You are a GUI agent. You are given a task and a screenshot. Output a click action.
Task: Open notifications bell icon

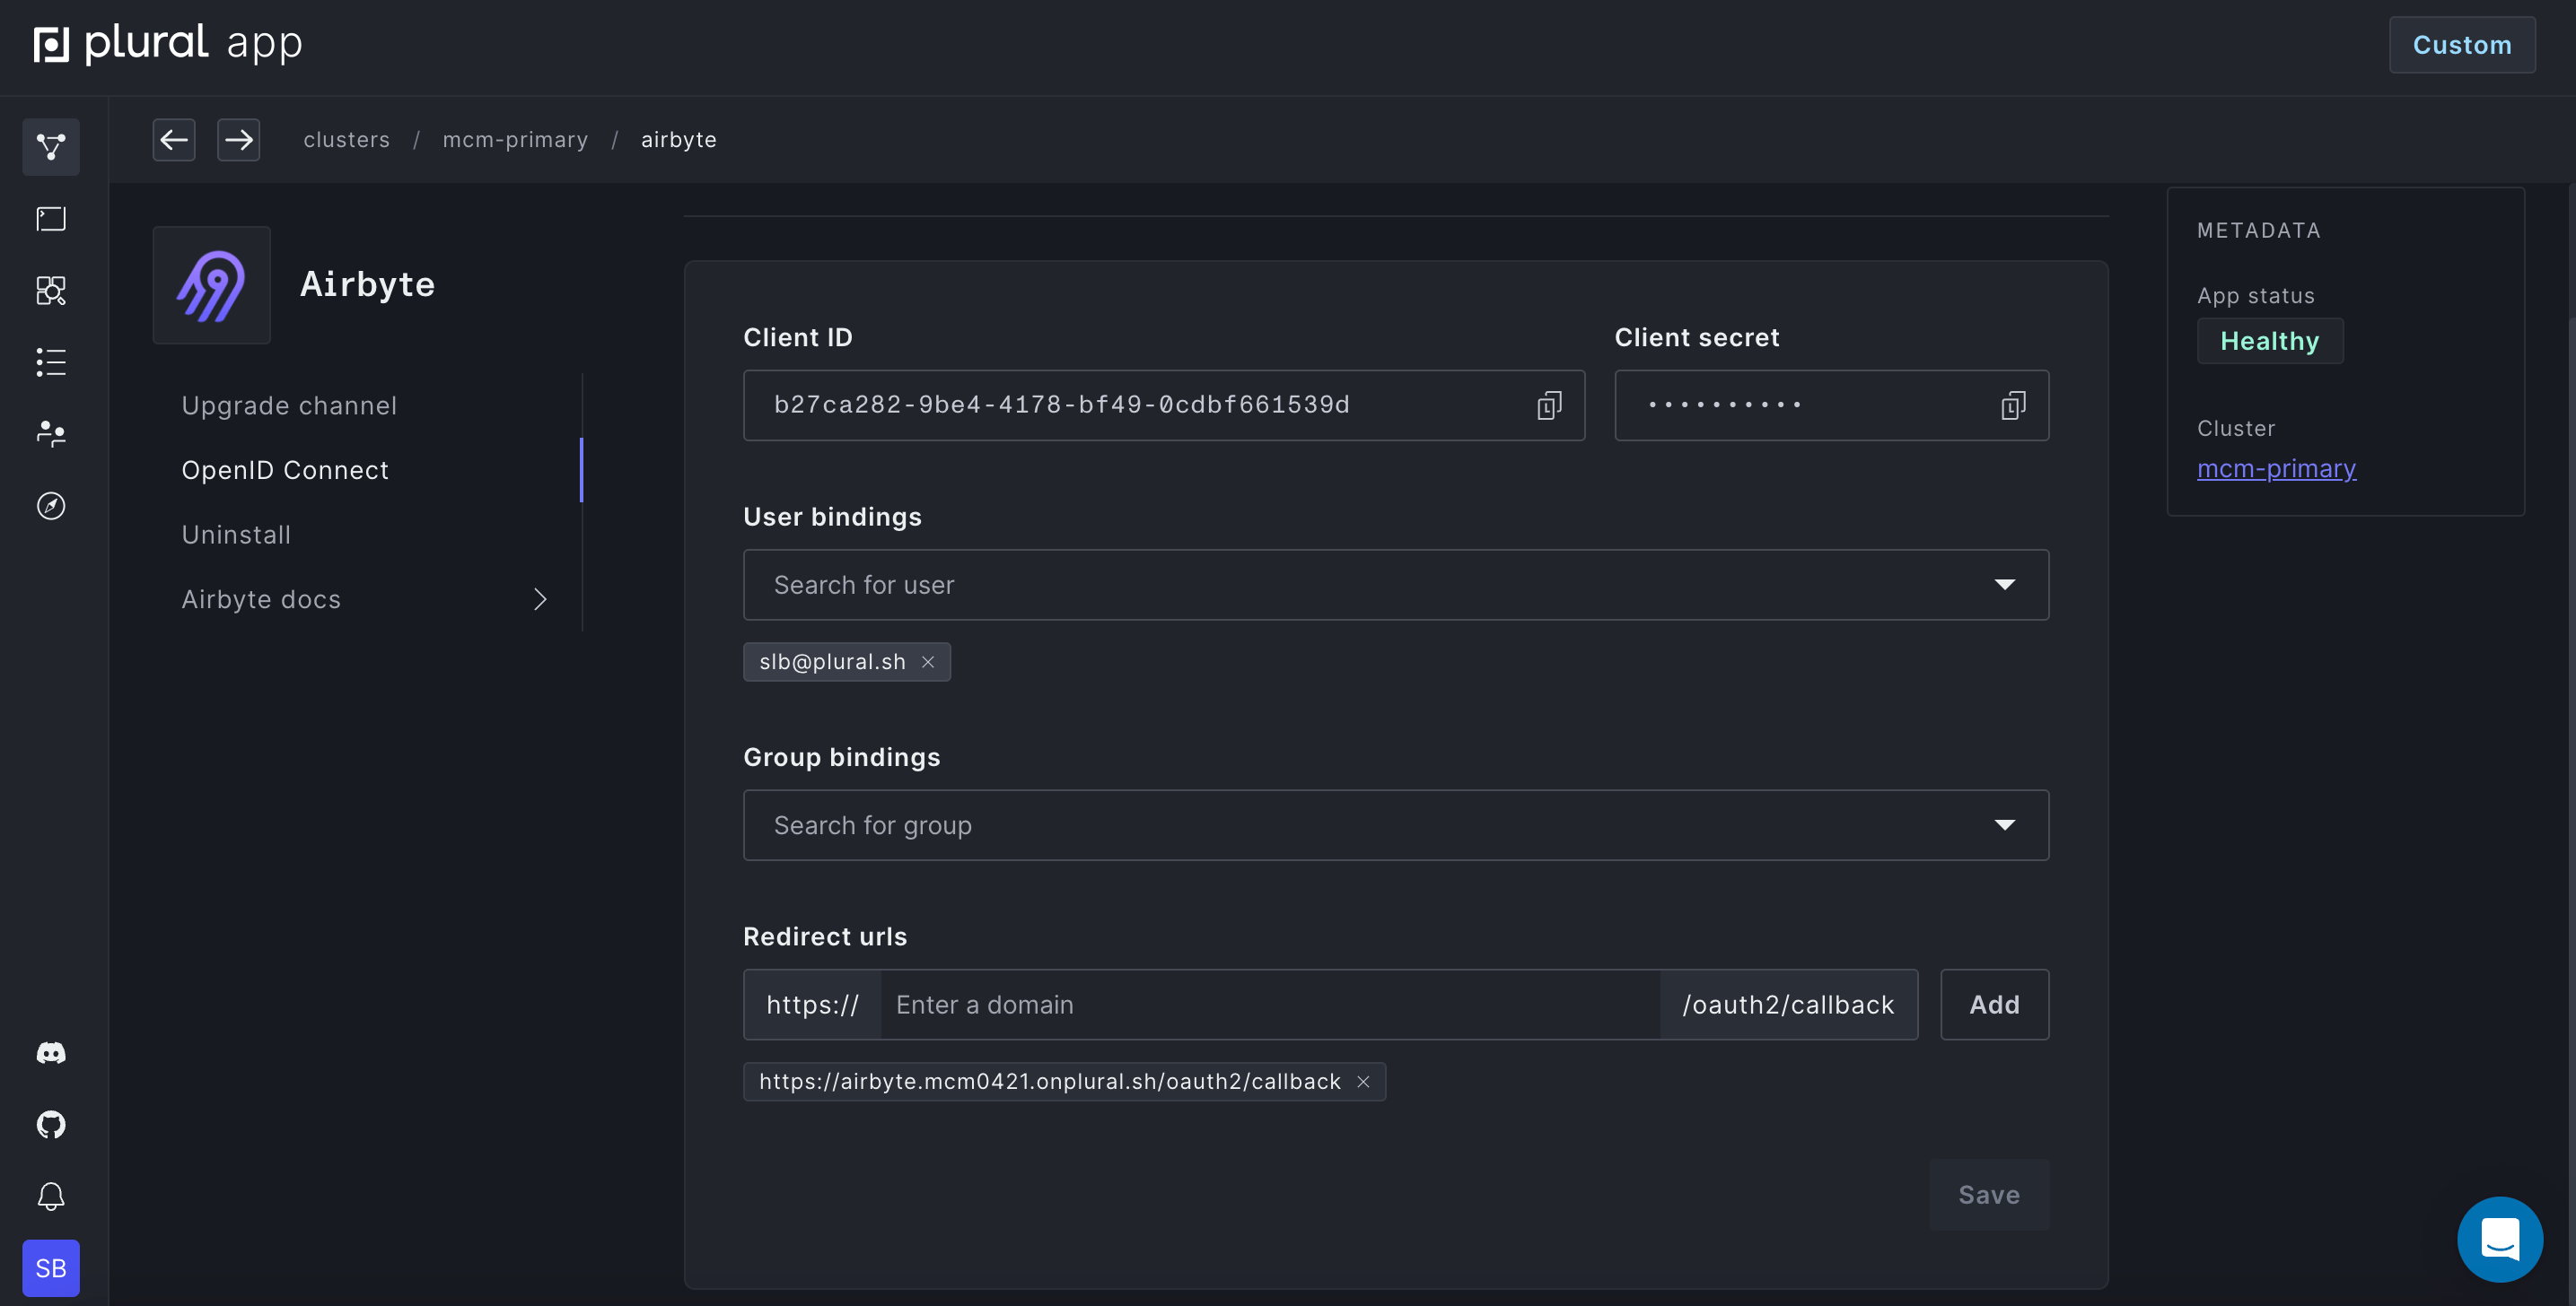coord(51,1196)
